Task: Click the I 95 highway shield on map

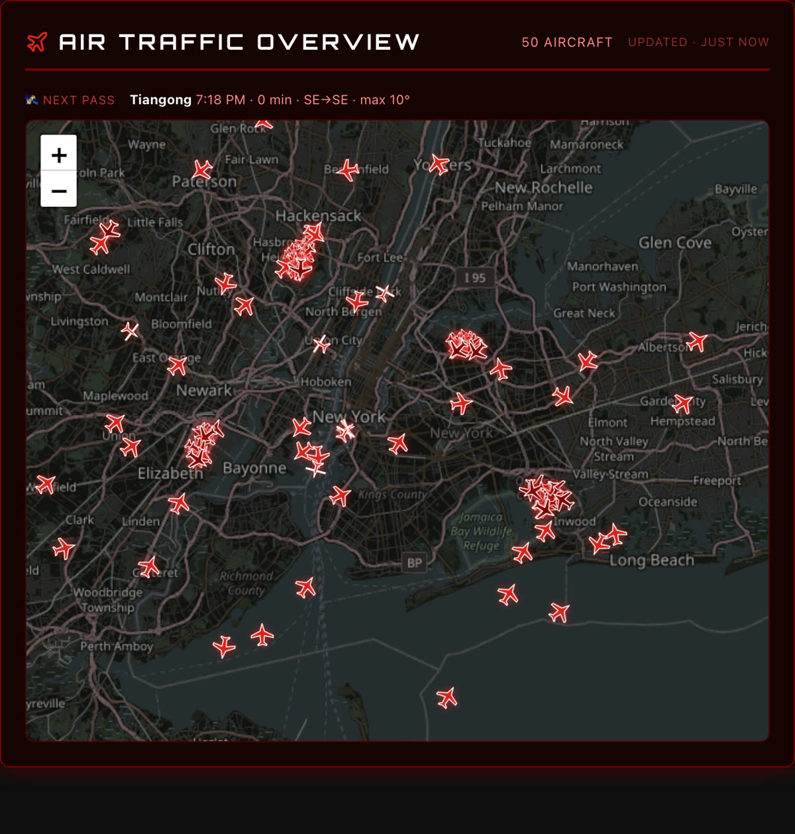Action: [x=475, y=278]
